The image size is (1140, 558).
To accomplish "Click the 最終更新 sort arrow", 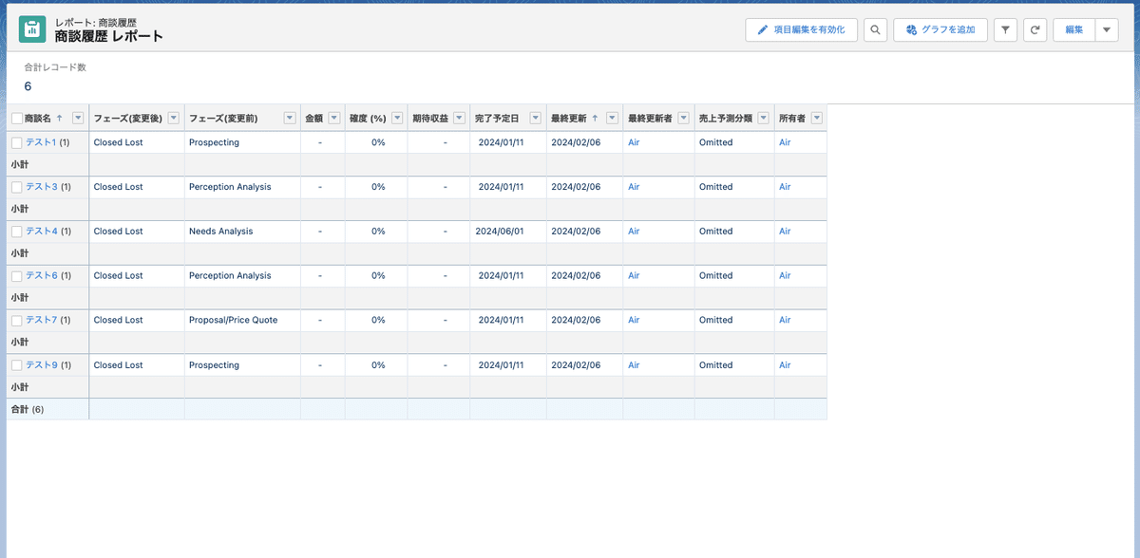I will [x=596, y=119].
